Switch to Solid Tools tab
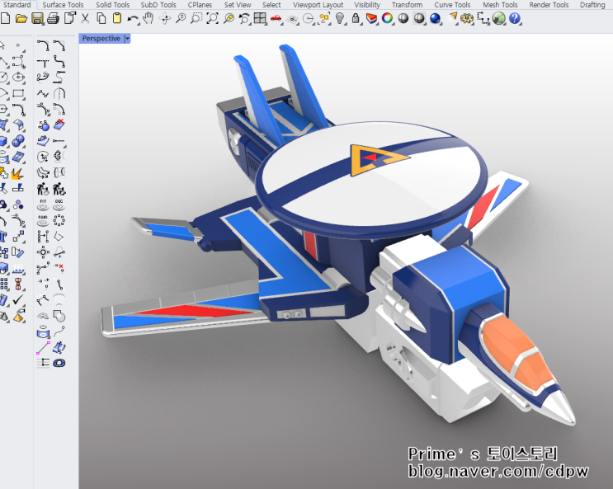 (x=112, y=5)
